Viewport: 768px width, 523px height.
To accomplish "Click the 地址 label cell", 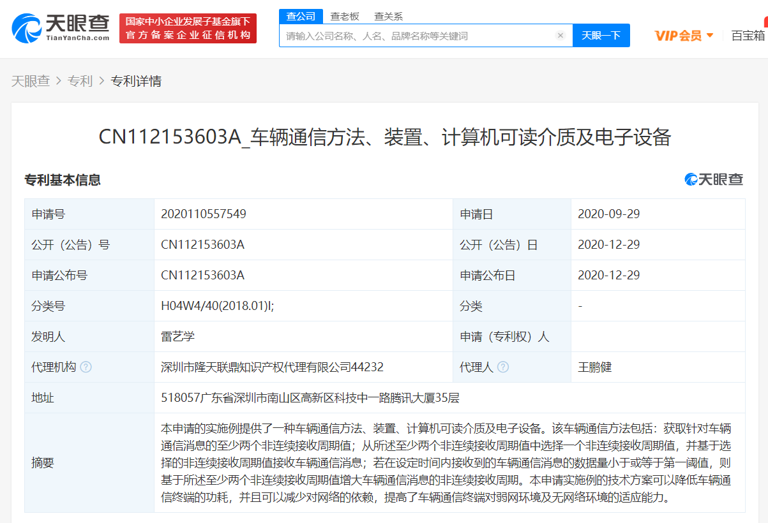I will coord(89,398).
